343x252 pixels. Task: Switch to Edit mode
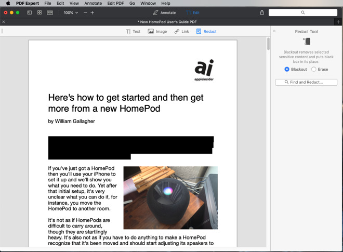click(x=193, y=12)
